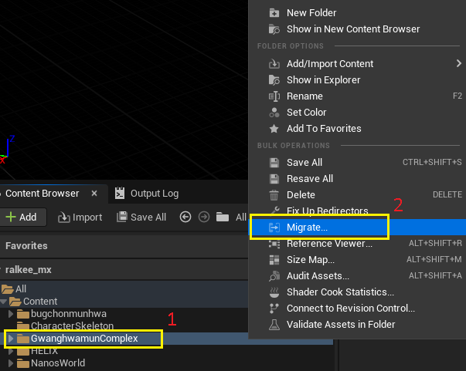Click the Fix Up Redirectors wrench icon
Viewport: 466px width, 371px height.
click(274, 211)
